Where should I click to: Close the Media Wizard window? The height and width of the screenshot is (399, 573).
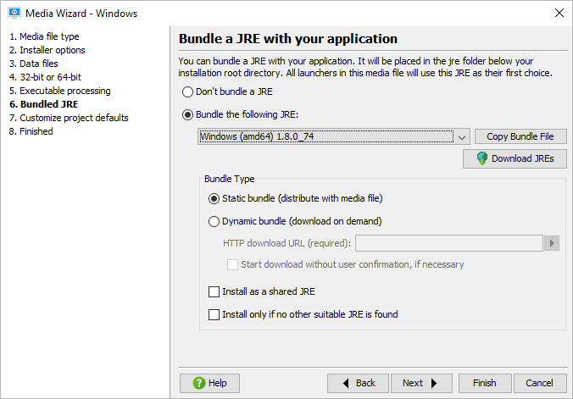point(559,13)
